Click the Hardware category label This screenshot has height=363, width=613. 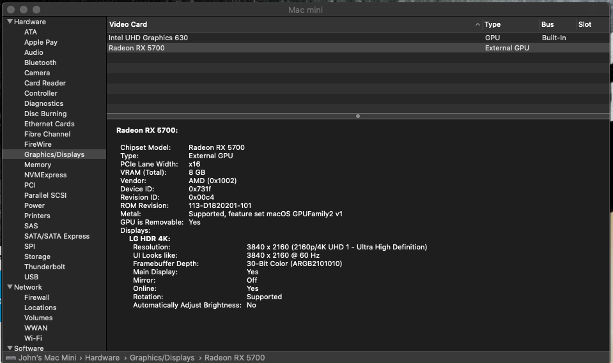point(29,22)
